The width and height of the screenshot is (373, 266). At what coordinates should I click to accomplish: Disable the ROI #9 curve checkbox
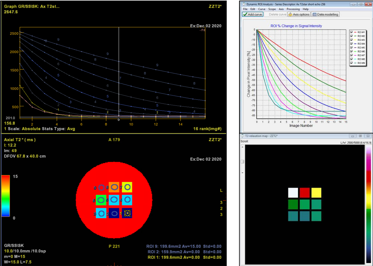(351, 63)
